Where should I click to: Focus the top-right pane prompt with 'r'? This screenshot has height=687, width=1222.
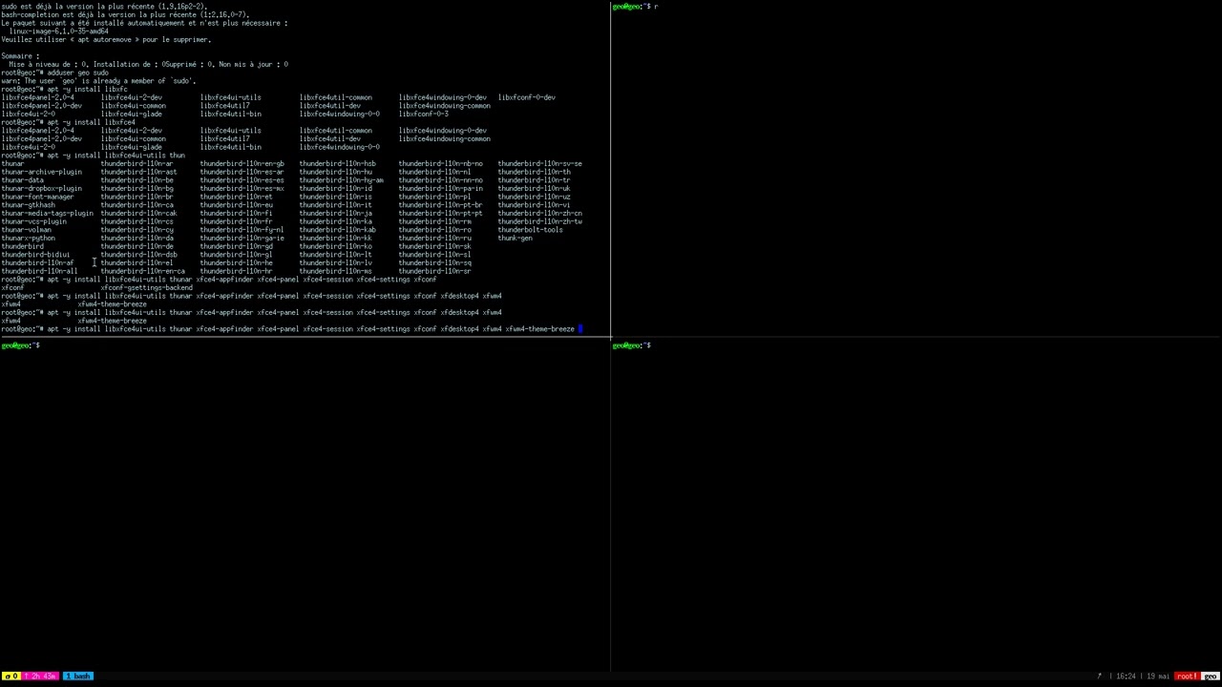(635, 7)
